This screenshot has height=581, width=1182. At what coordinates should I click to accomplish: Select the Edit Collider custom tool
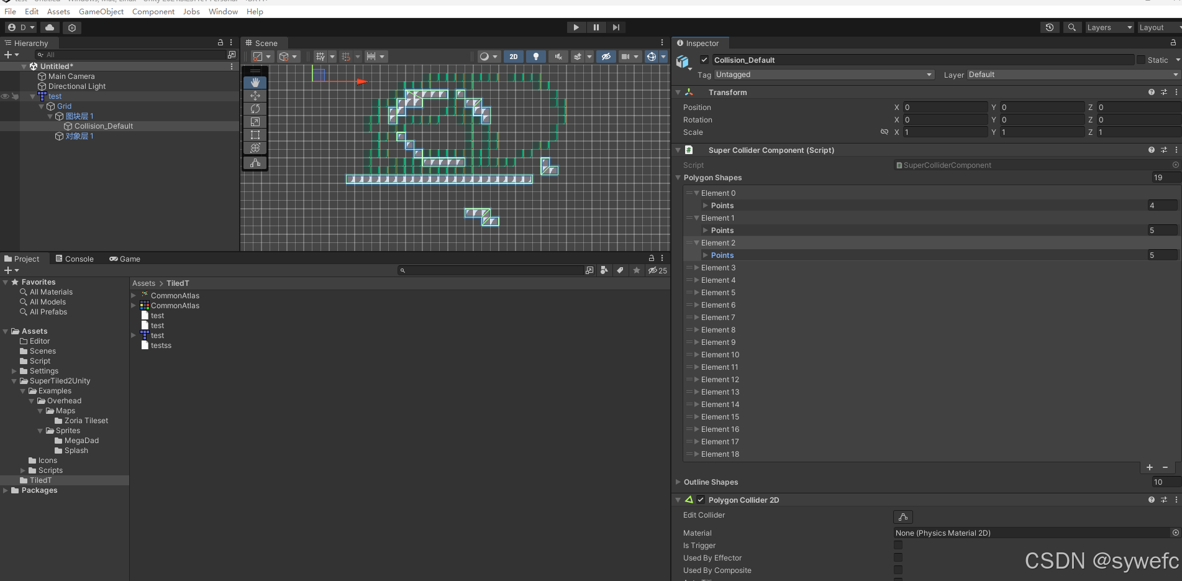pyautogui.click(x=255, y=163)
